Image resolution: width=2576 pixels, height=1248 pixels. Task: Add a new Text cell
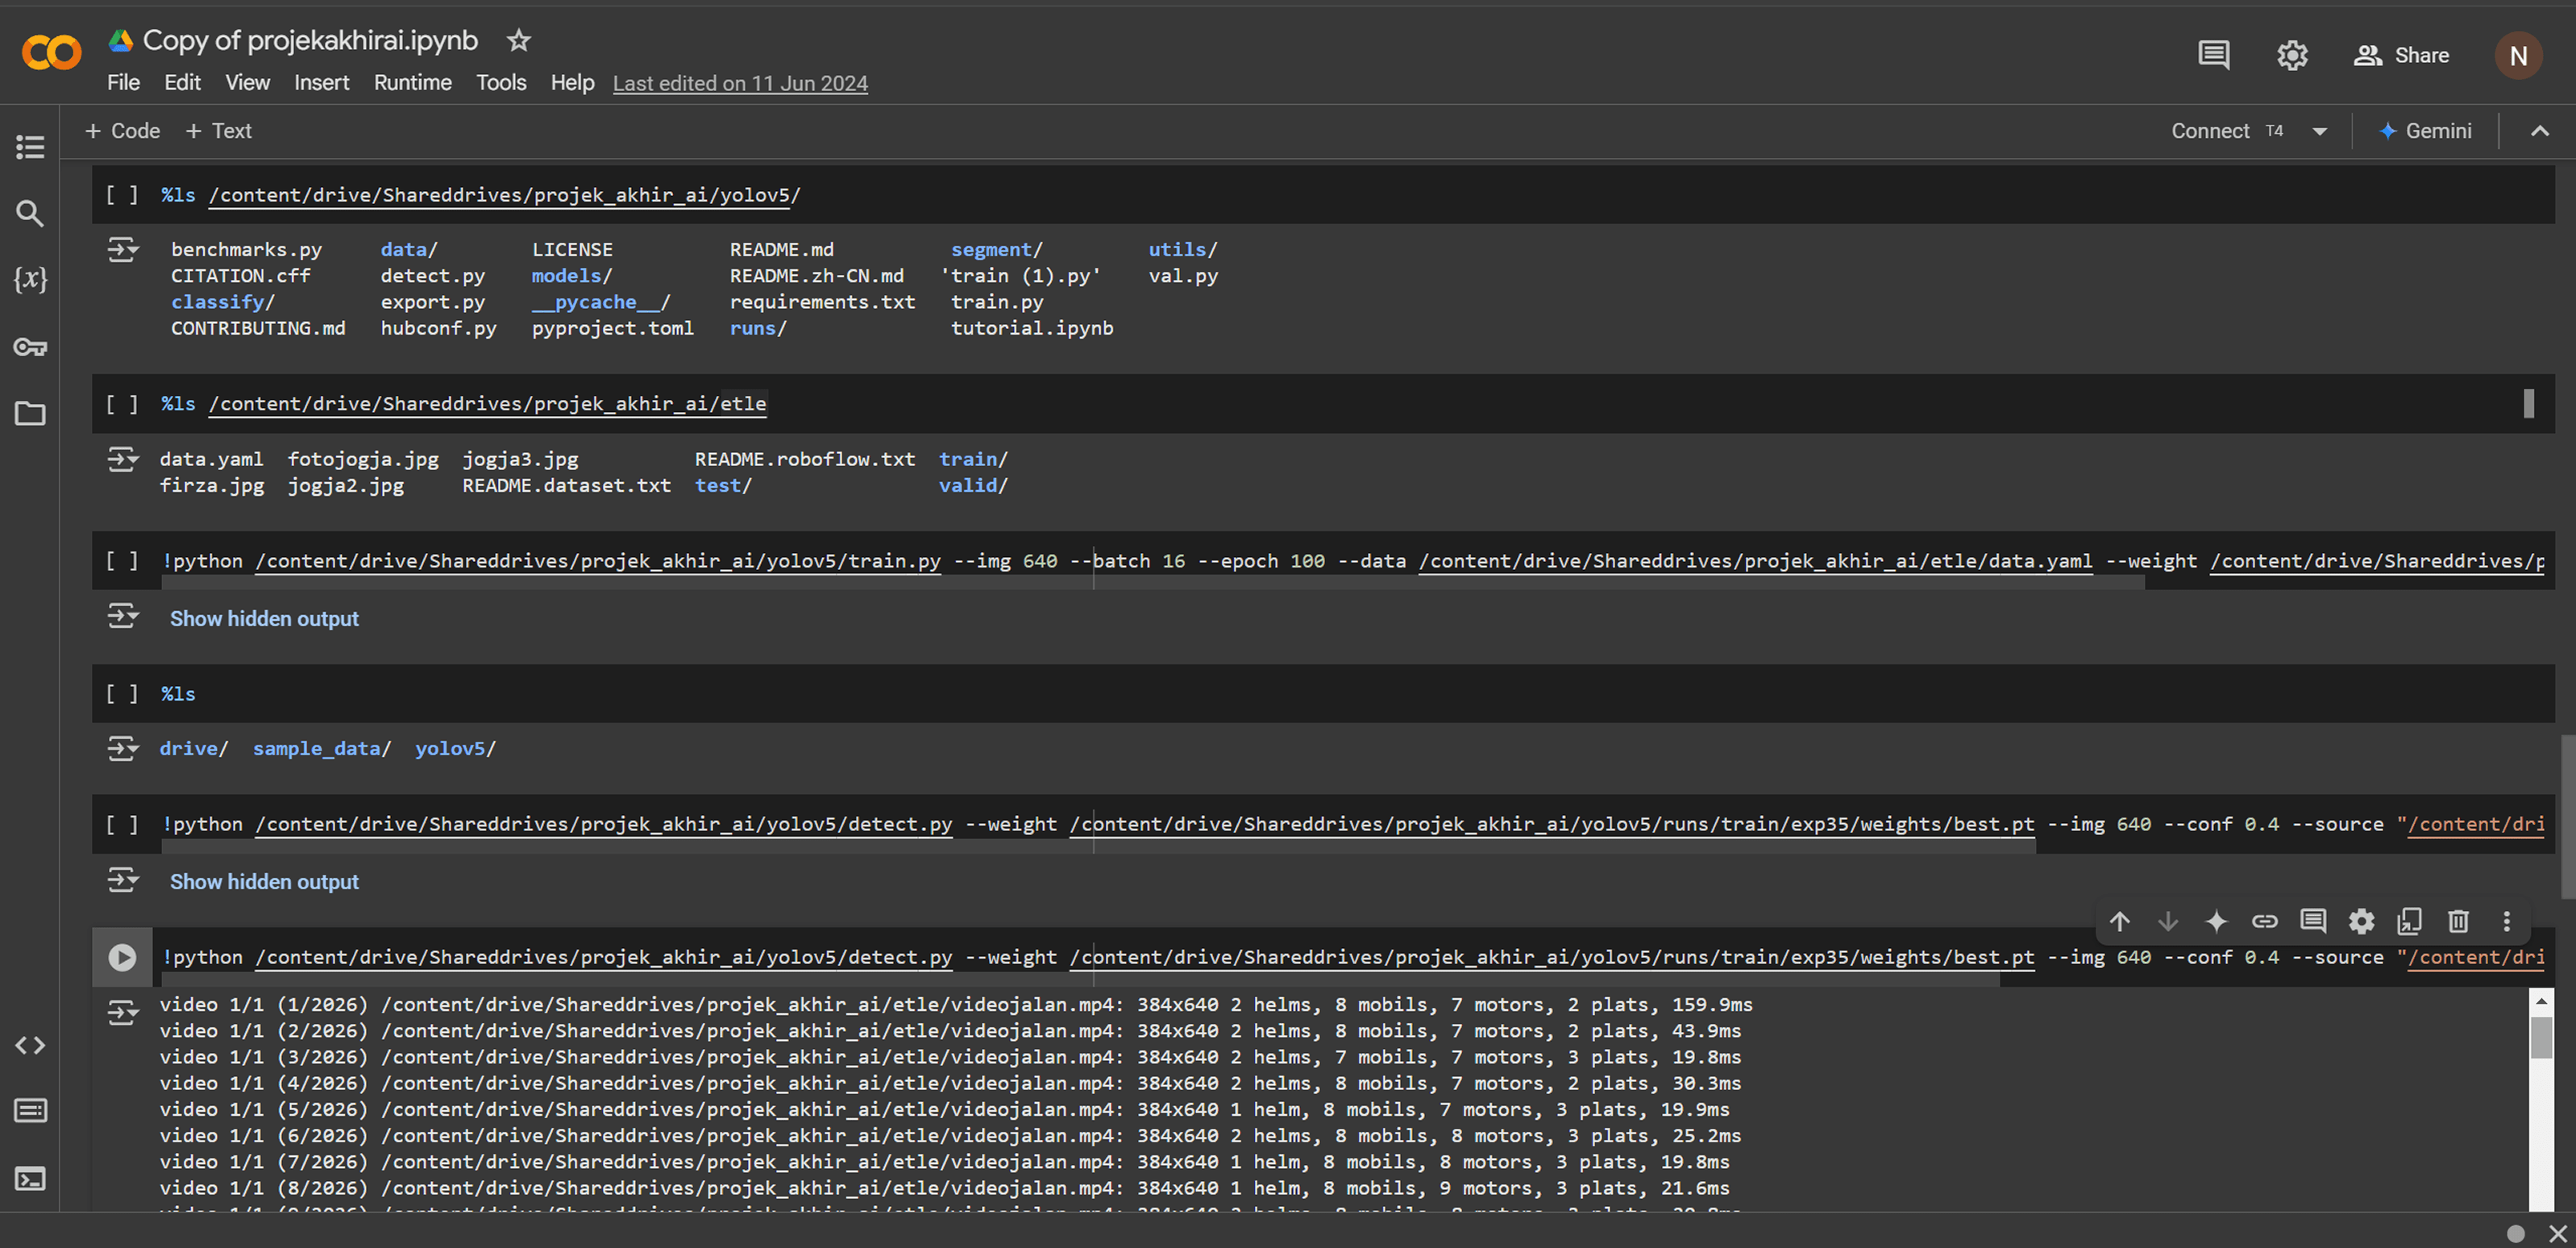(218, 131)
